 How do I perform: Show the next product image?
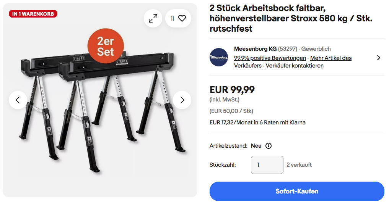click(182, 100)
